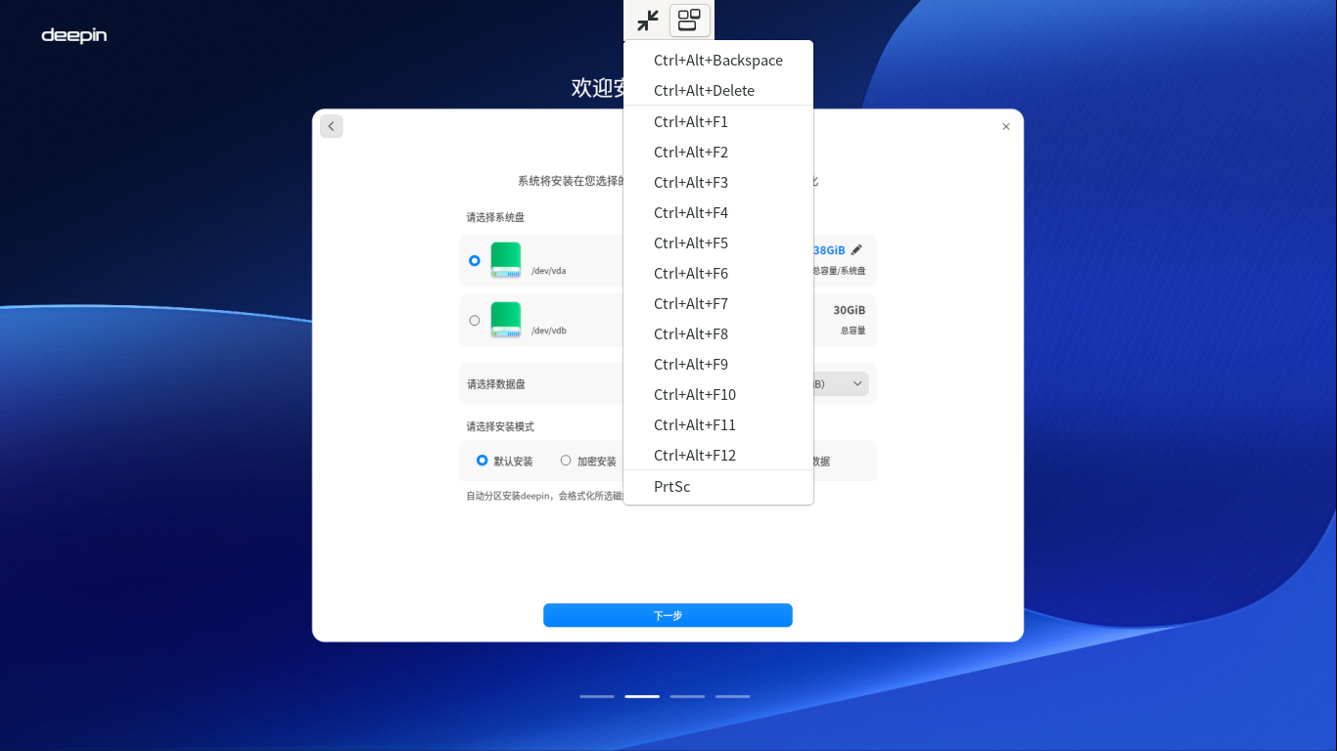
Task: Choose Ctrl+Alt+F2 in the key menu
Action: (718, 152)
